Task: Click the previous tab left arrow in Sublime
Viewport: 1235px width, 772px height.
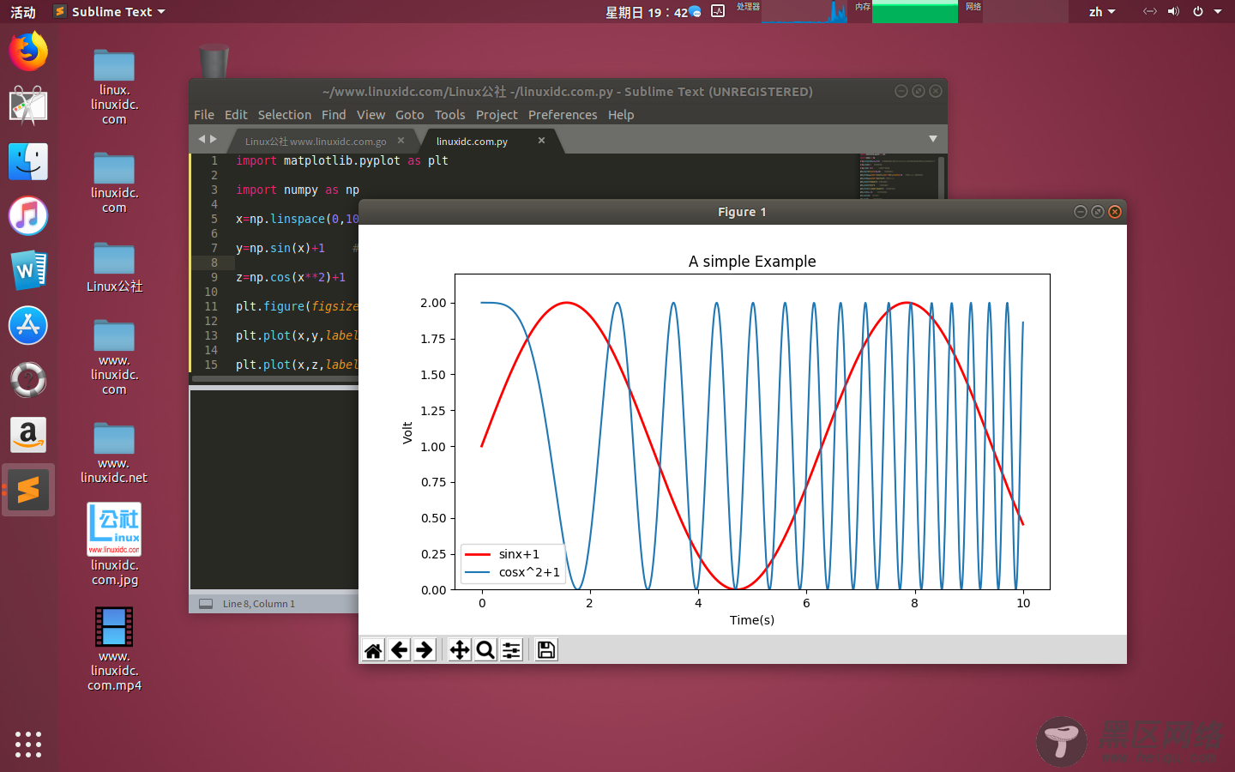Action: [202, 139]
